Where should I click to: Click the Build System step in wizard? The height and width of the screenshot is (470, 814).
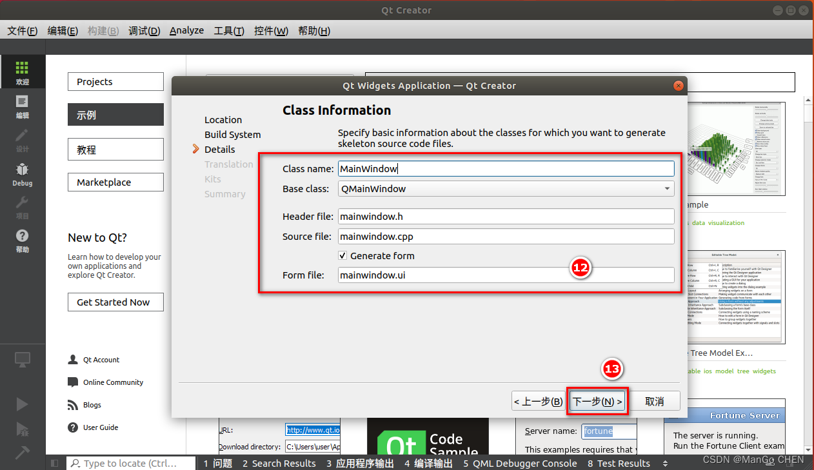tap(233, 135)
